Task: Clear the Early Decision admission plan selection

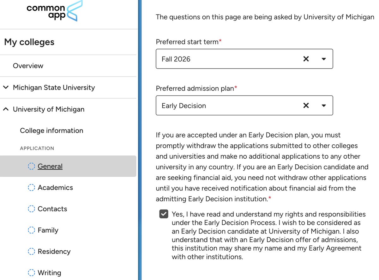Action: [306, 106]
